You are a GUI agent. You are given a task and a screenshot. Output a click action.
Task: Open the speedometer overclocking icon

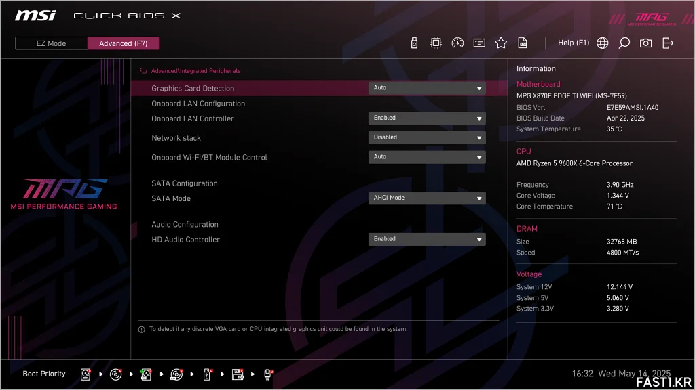(x=457, y=43)
